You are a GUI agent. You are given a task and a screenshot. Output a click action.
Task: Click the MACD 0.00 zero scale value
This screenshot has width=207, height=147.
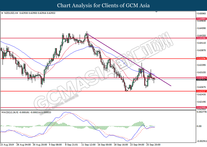coord(199,126)
